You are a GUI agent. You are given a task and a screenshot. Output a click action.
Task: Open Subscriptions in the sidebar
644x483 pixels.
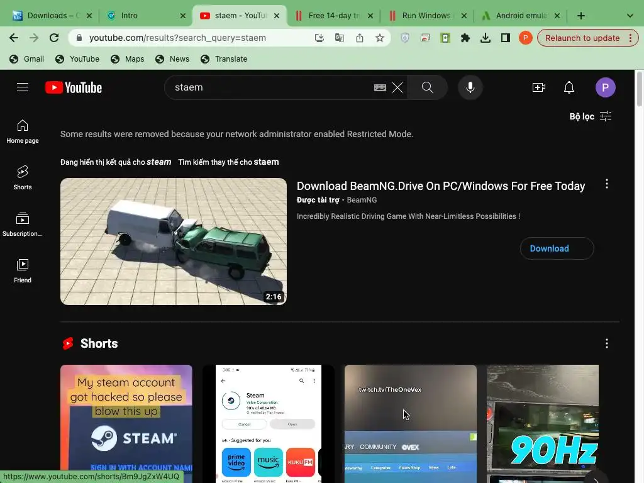point(23,225)
